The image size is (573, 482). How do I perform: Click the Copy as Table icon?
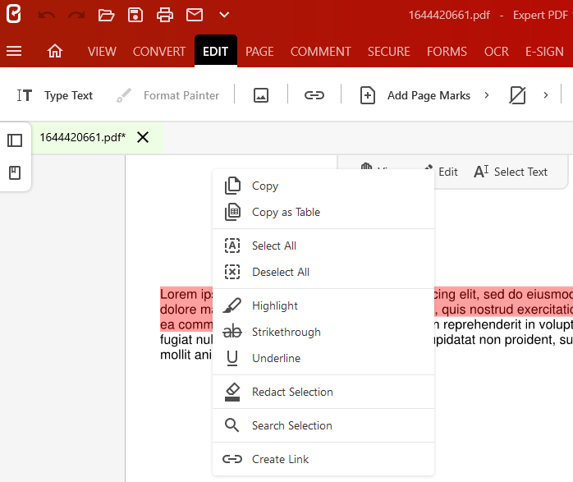(x=232, y=212)
